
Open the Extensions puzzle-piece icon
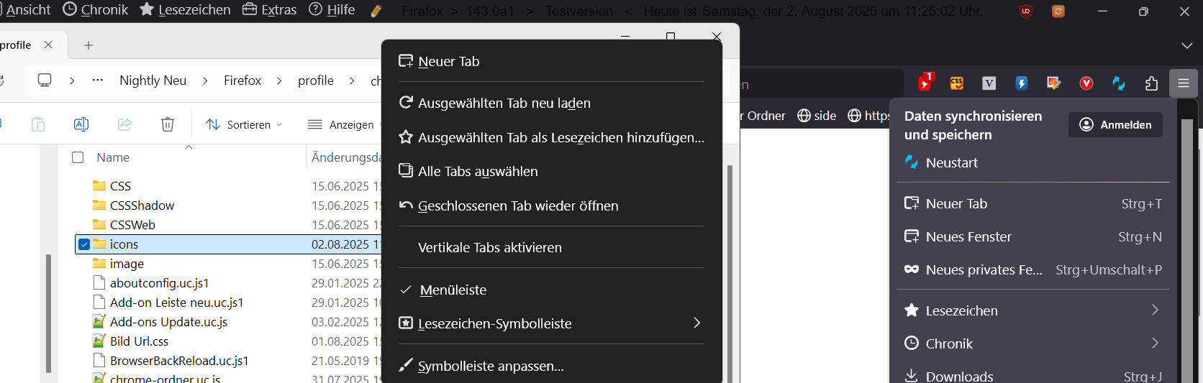click(1151, 83)
